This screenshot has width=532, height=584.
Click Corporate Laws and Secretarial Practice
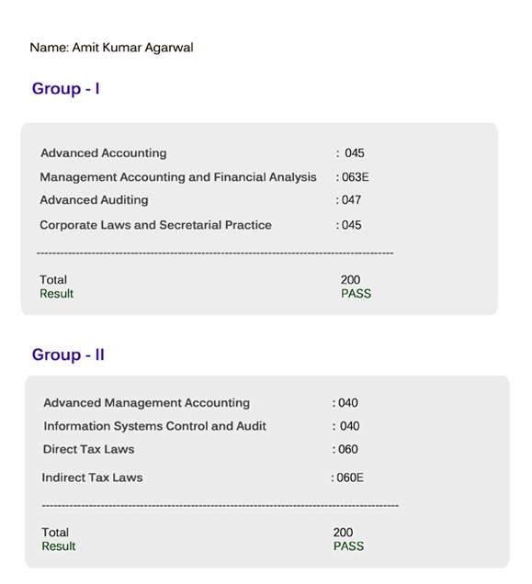tap(155, 225)
